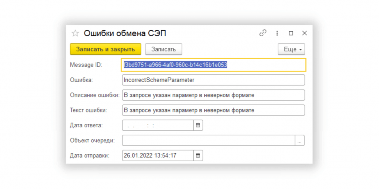The height and width of the screenshot is (189, 379).
Task: Click the Дата отправки: label
Action: coord(90,155)
